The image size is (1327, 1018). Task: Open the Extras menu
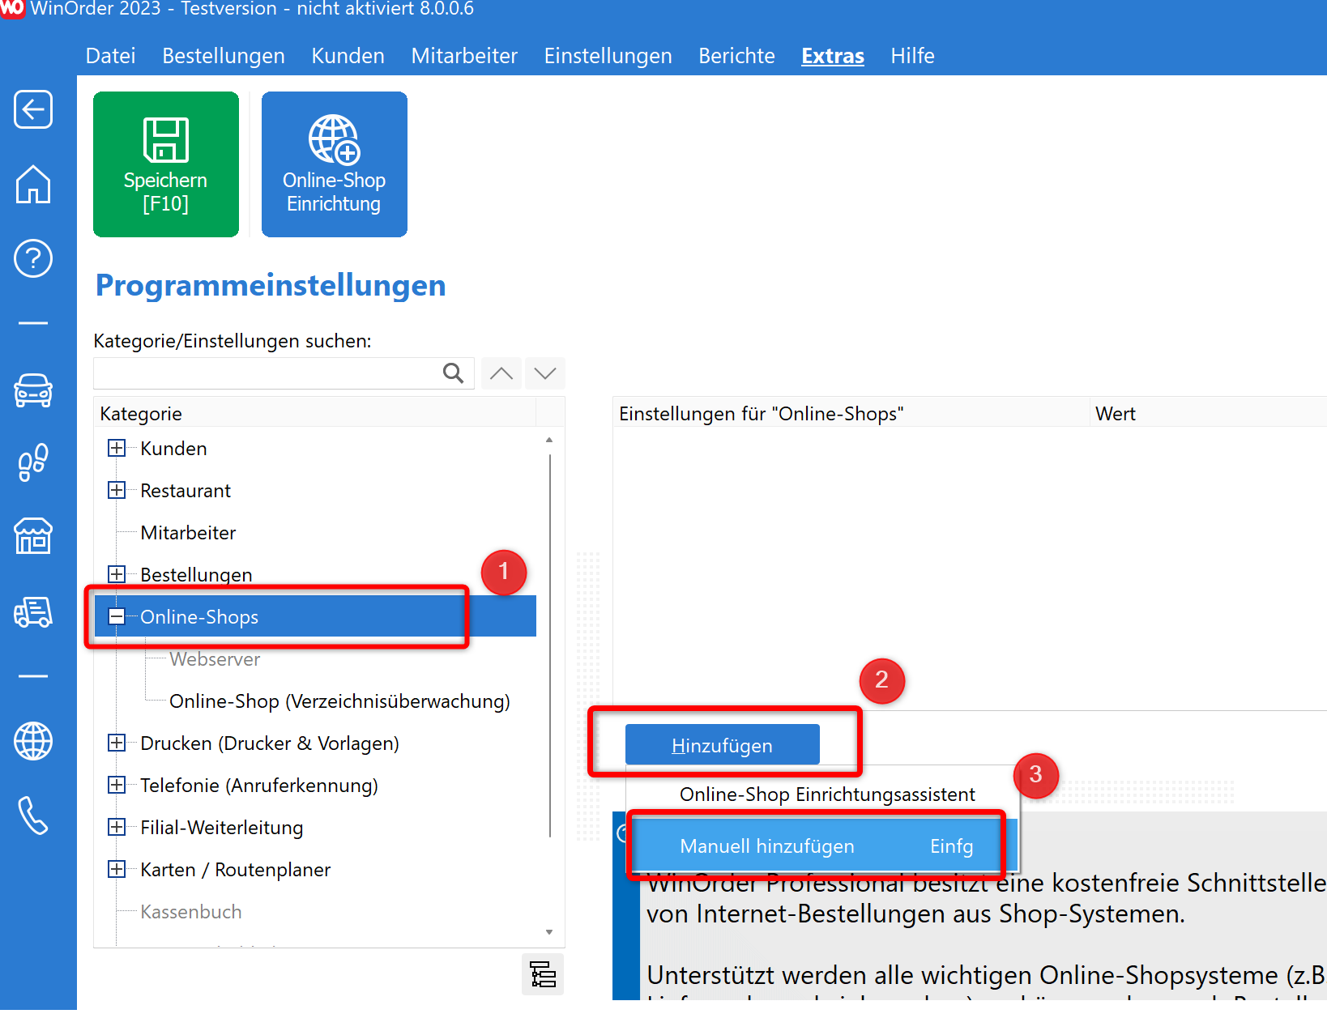click(x=833, y=56)
